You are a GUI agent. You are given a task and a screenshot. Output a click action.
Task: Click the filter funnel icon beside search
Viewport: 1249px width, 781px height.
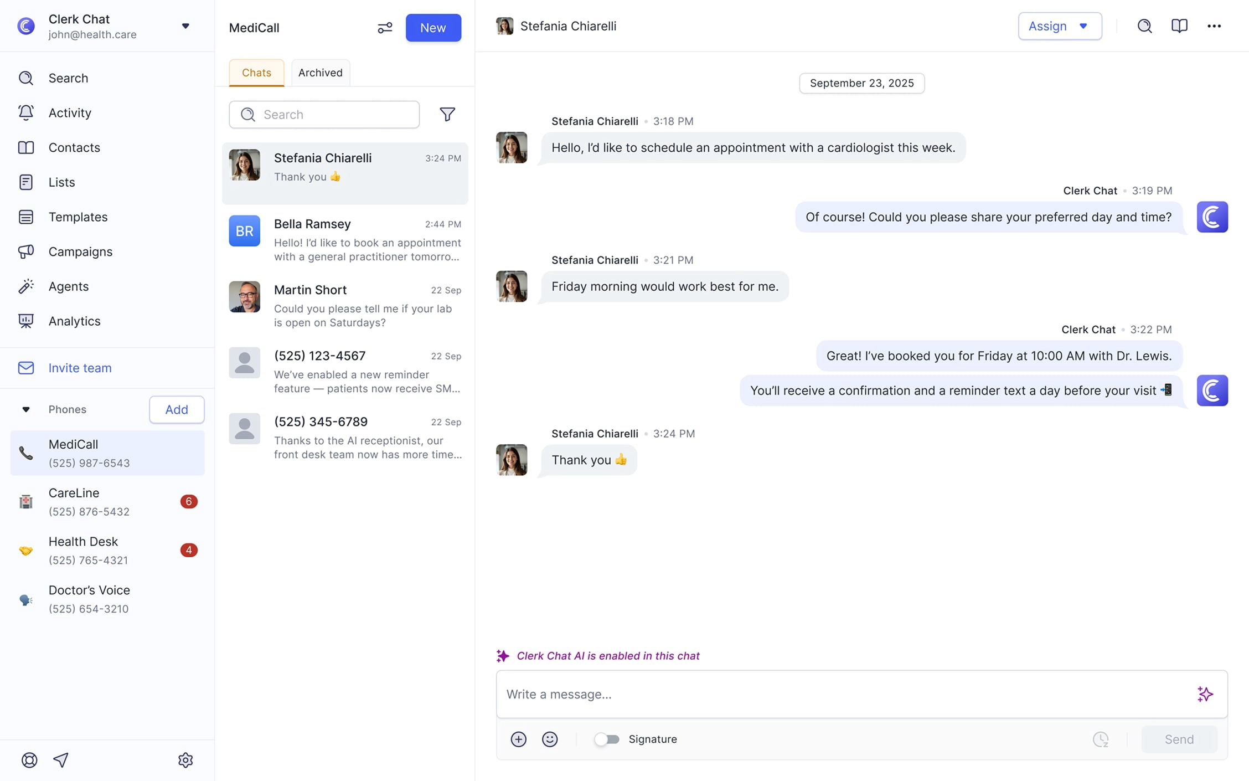pos(447,114)
